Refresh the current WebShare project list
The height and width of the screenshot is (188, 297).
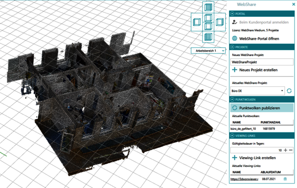[289, 91]
